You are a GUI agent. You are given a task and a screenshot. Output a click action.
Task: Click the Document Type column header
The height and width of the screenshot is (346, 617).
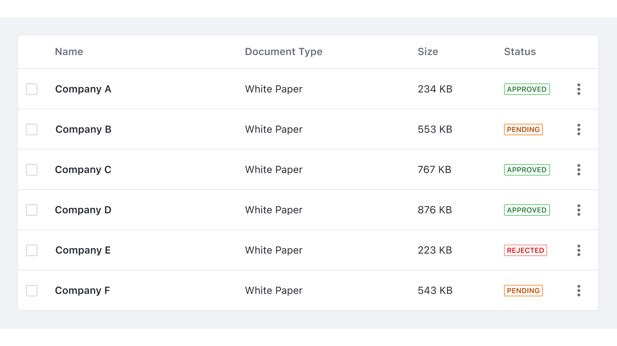pos(284,52)
